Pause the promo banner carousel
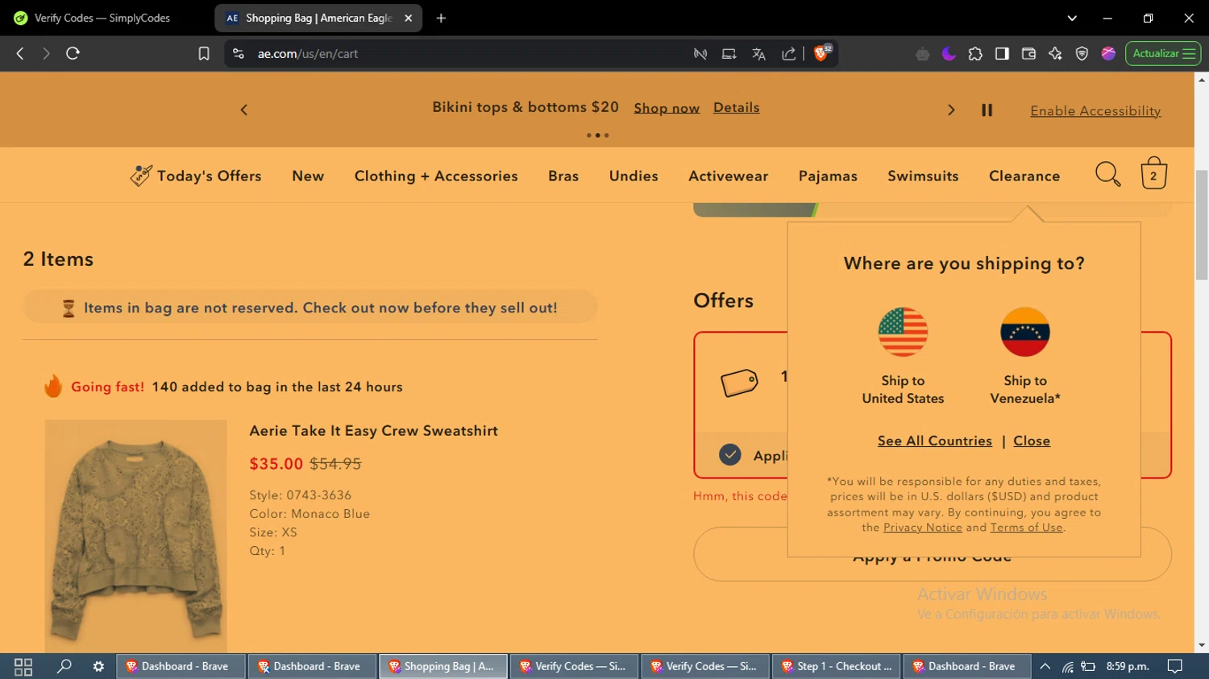This screenshot has width=1209, height=679. click(x=987, y=110)
